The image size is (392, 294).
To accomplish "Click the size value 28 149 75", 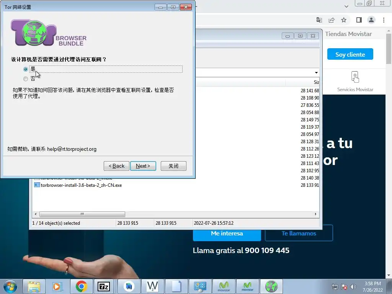I will [310, 120].
